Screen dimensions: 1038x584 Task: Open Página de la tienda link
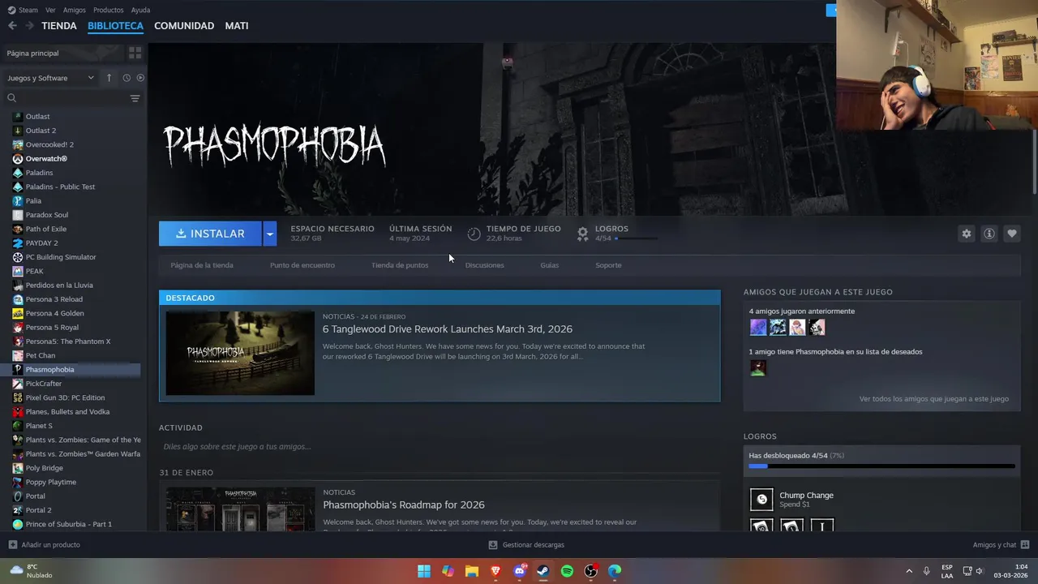202,265
